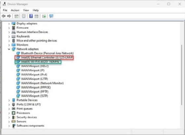Expand Mice and other pointing devices
Screen dimensions: 185x135
[9, 41]
